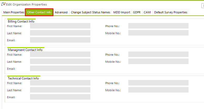Click the Managment Mobile No. field
Viewport: 204px width, 109px height.
tap(158, 61)
